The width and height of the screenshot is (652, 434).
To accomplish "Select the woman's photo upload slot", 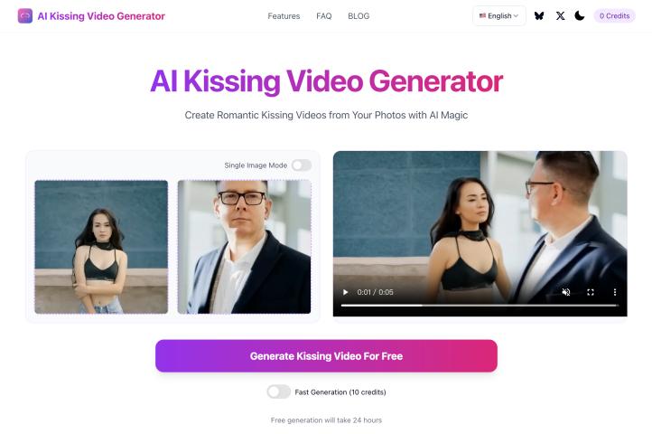I will tap(101, 247).
